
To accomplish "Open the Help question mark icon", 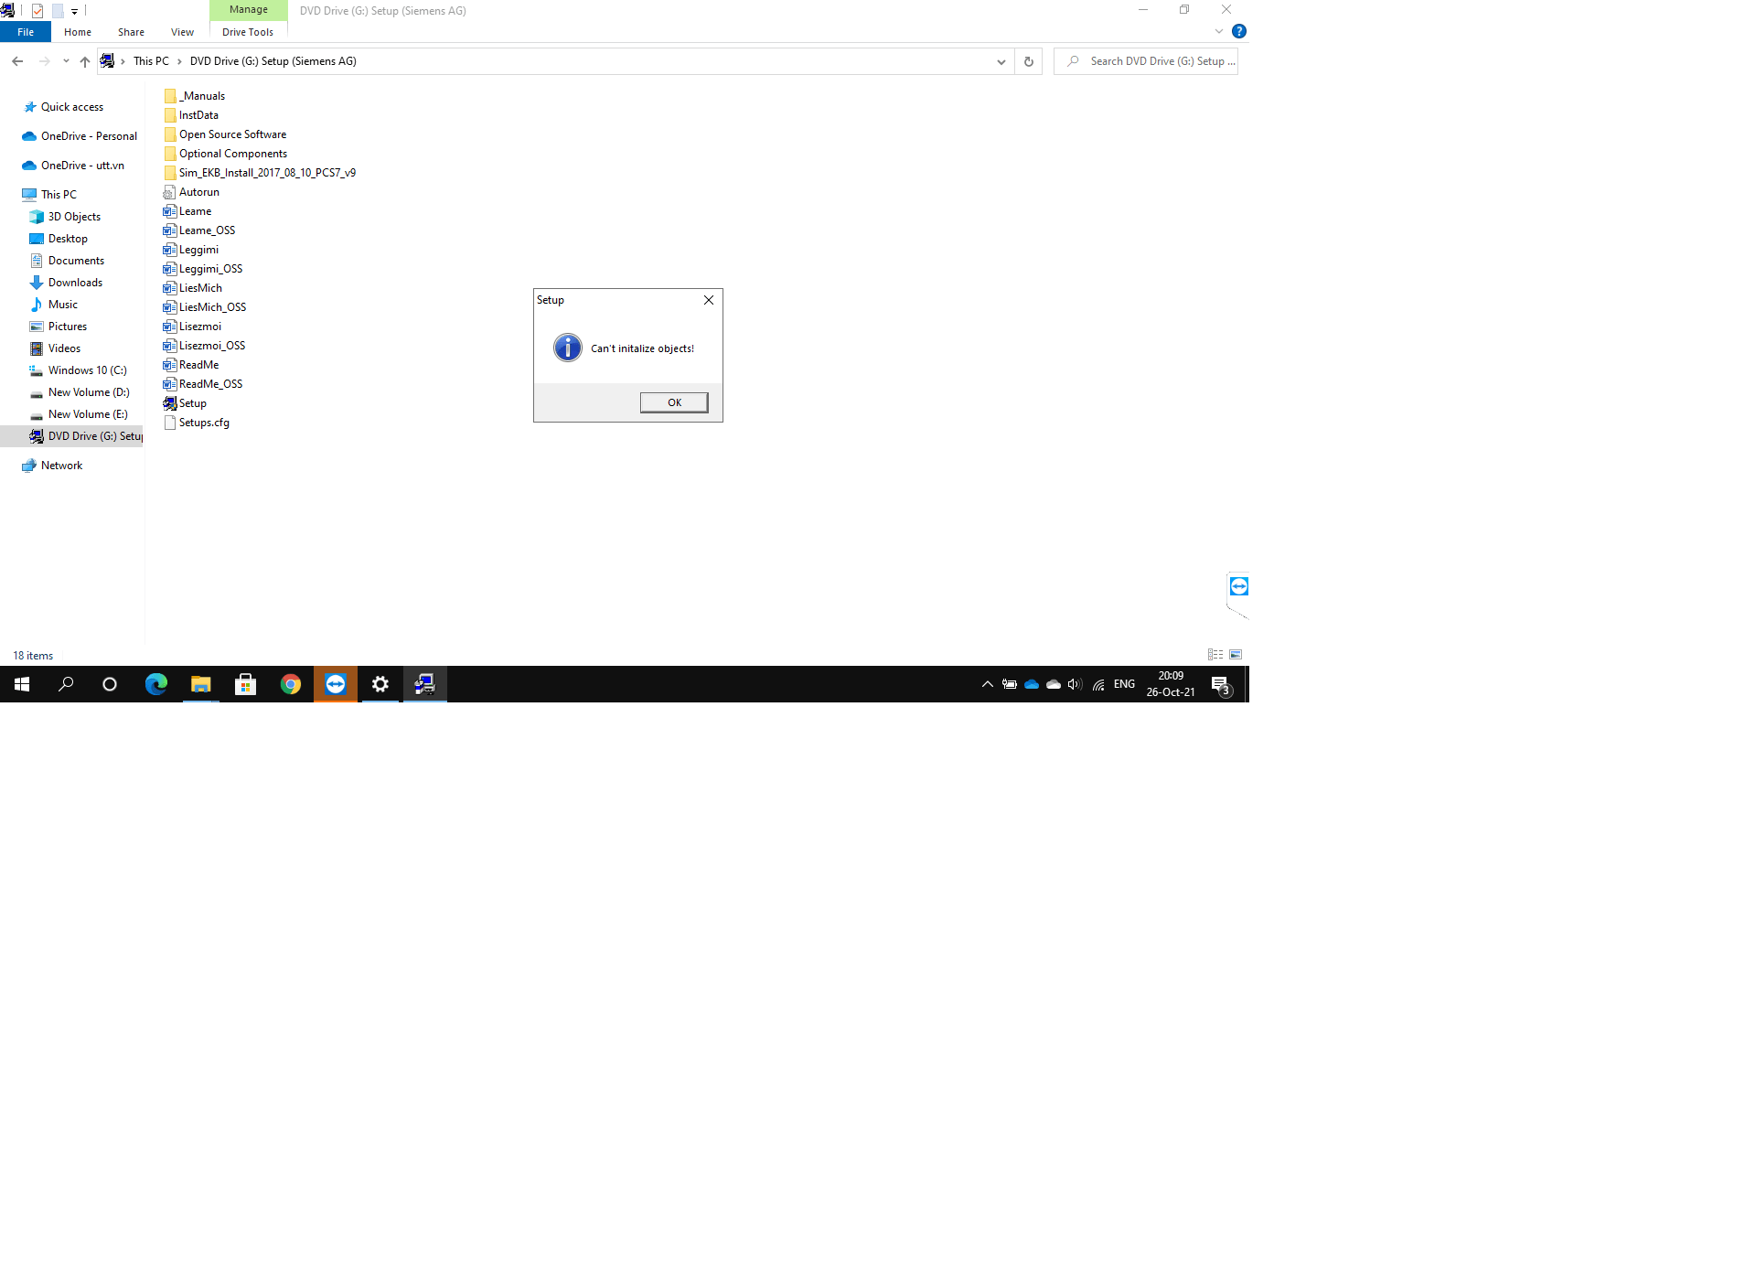I will point(1238,31).
